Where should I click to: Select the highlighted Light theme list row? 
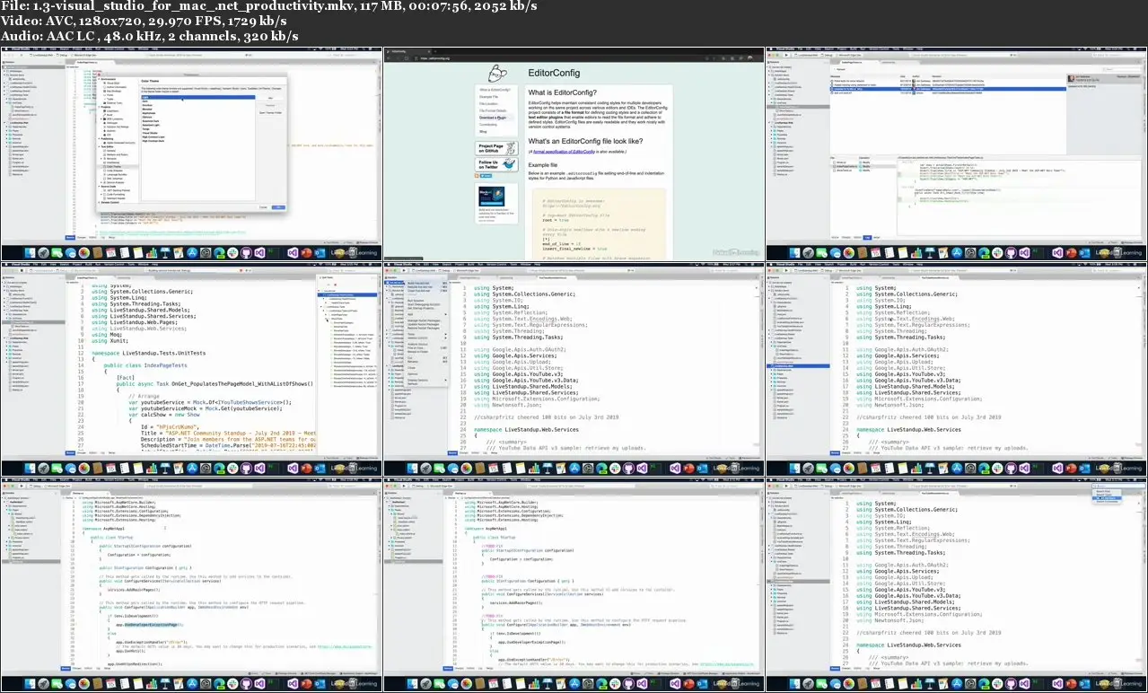pyautogui.click(x=197, y=96)
